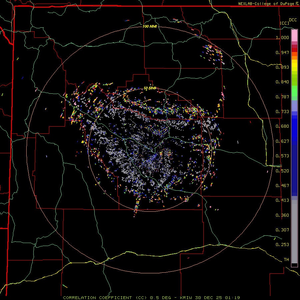Click the 100 NMI range ring label
Image resolution: width=300 pixels, height=300 pixels.
coord(150,26)
